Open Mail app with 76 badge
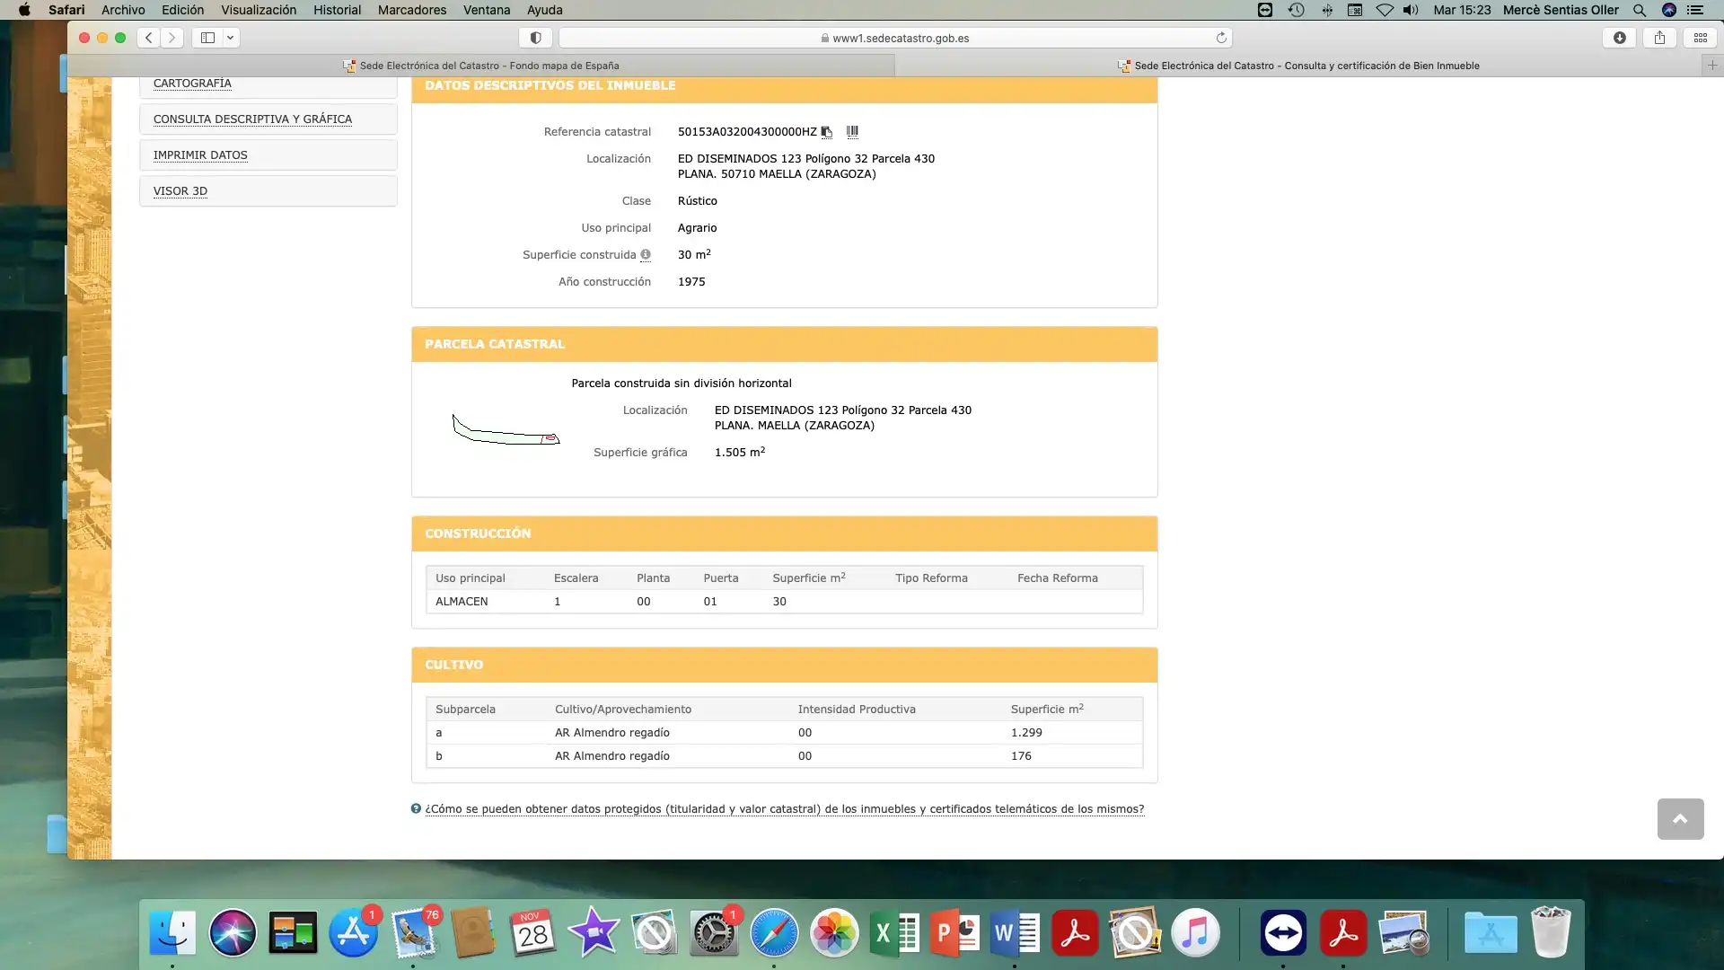The width and height of the screenshot is (1724, 970). tap(413, 933)
